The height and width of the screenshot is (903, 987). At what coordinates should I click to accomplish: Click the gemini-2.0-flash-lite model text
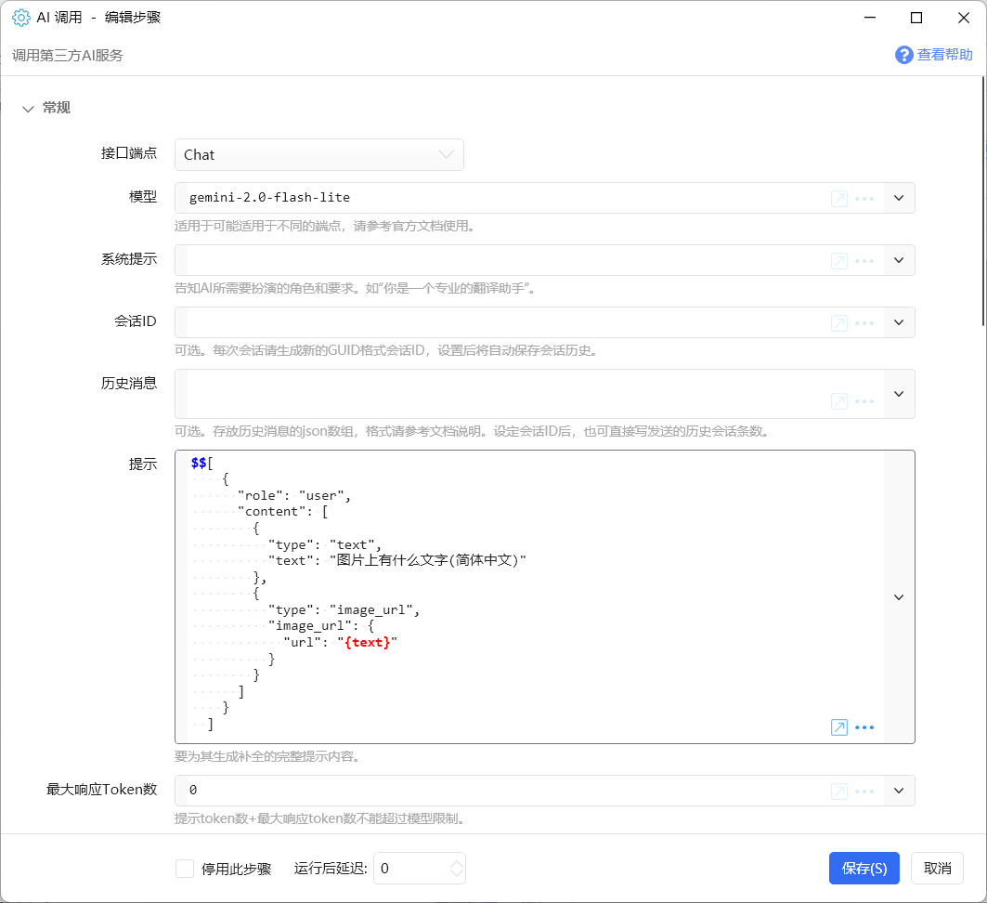point(269,198)
